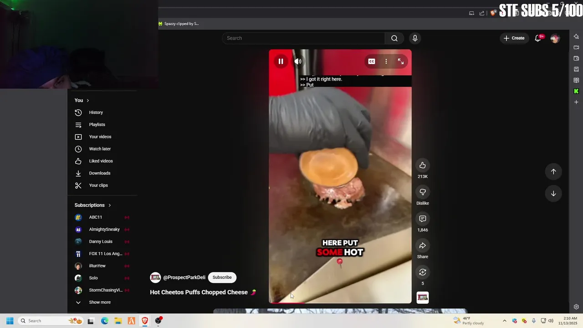
Task: Show hidden system tray icons
Action: 504,321
